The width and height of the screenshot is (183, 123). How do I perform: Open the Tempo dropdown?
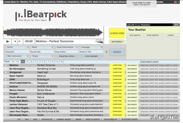click(x=42, y=56)
